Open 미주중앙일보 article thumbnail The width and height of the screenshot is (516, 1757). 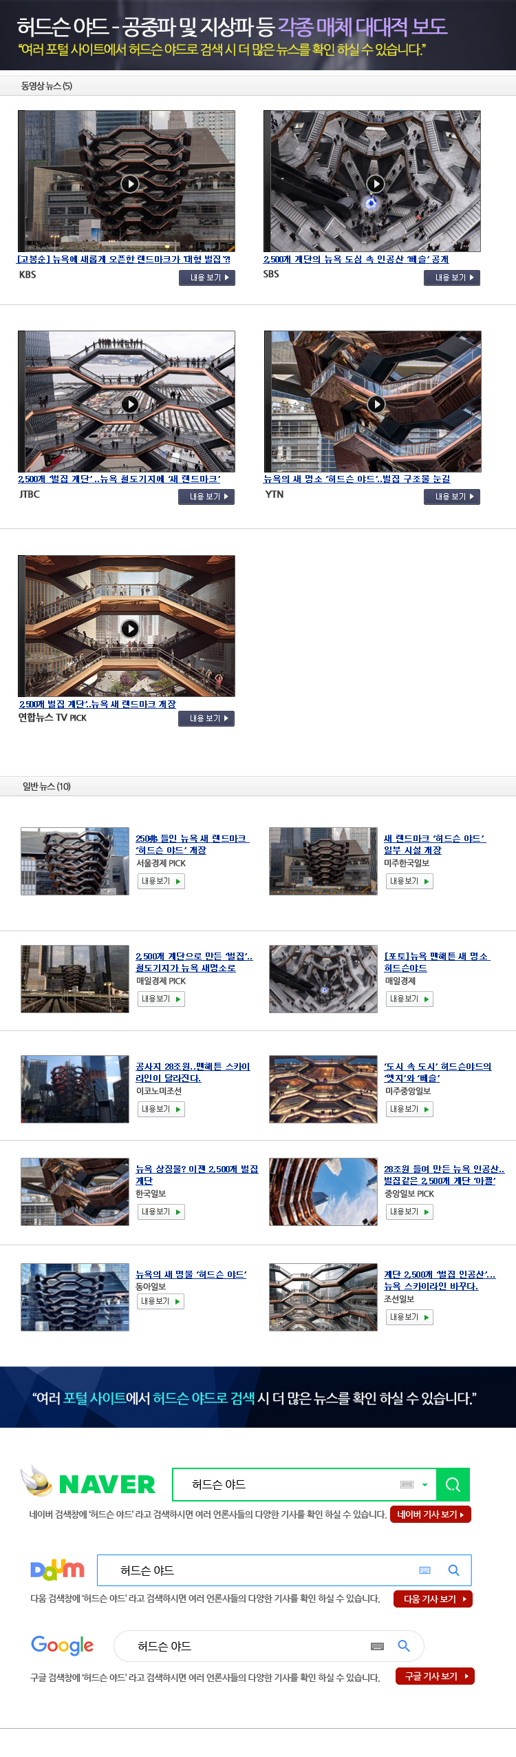coord(323,1089)
